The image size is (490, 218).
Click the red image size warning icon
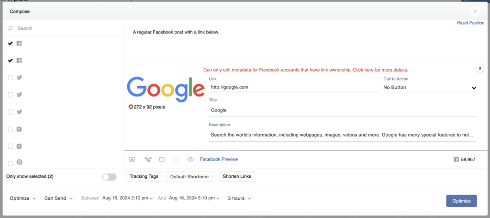click(131, 107)
